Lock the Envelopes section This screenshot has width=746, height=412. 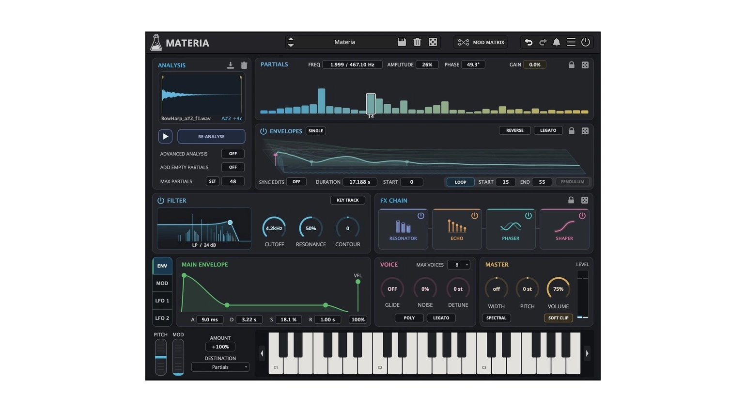(x=572, y=130)
